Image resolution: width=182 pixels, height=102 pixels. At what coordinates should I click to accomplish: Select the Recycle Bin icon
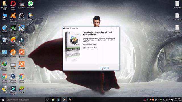point(5,41)
